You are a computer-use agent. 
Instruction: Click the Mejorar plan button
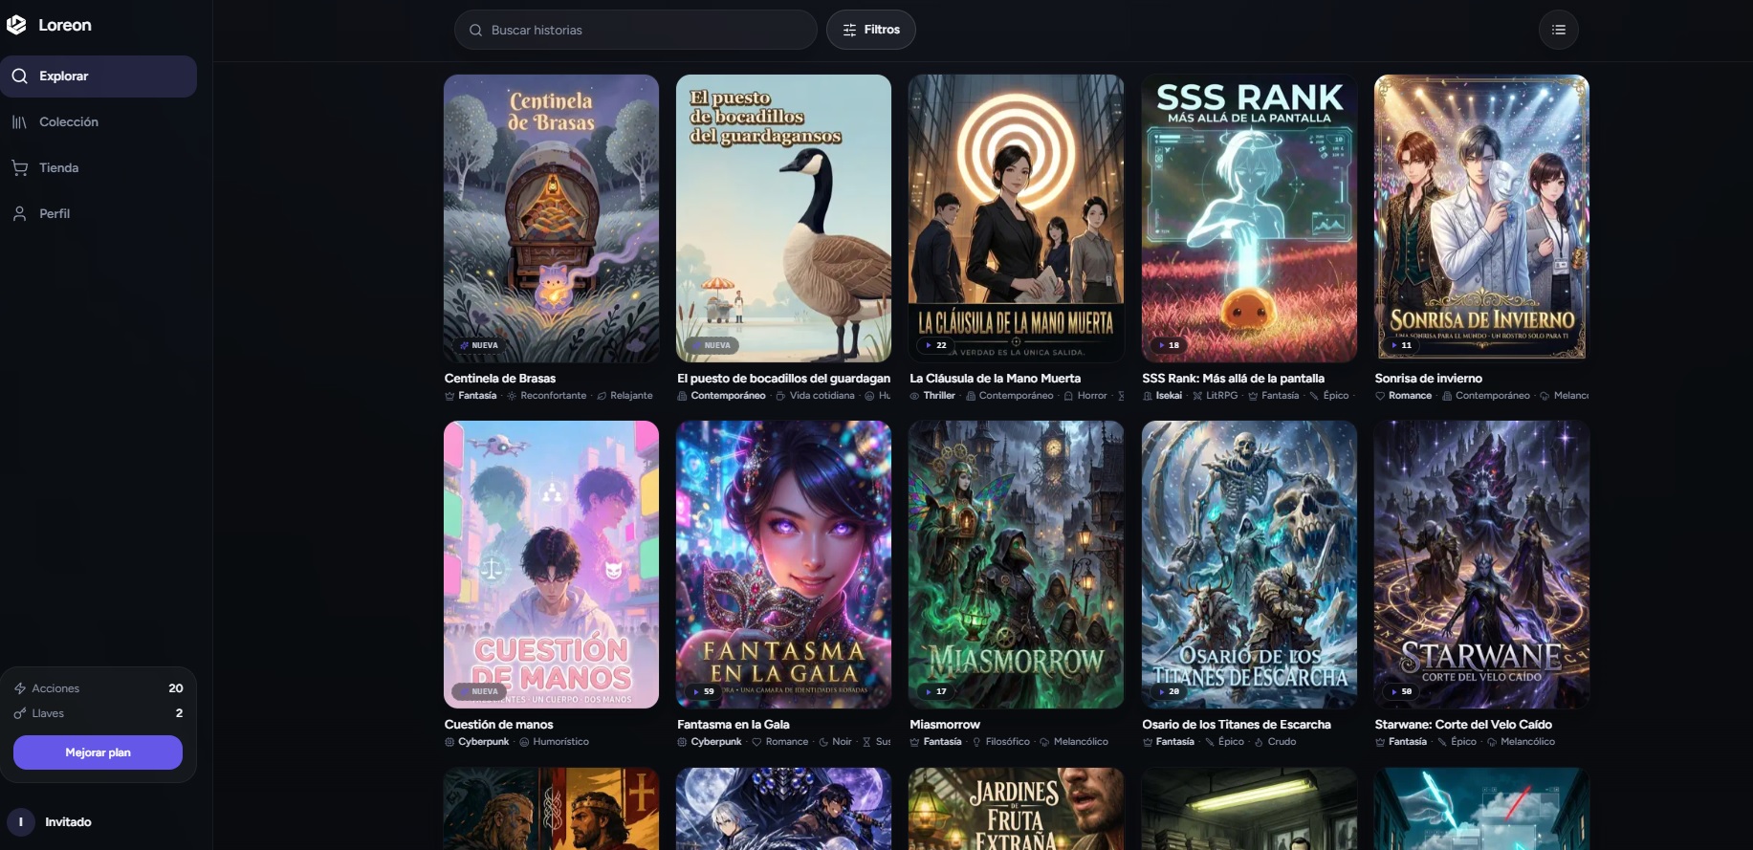98,752
